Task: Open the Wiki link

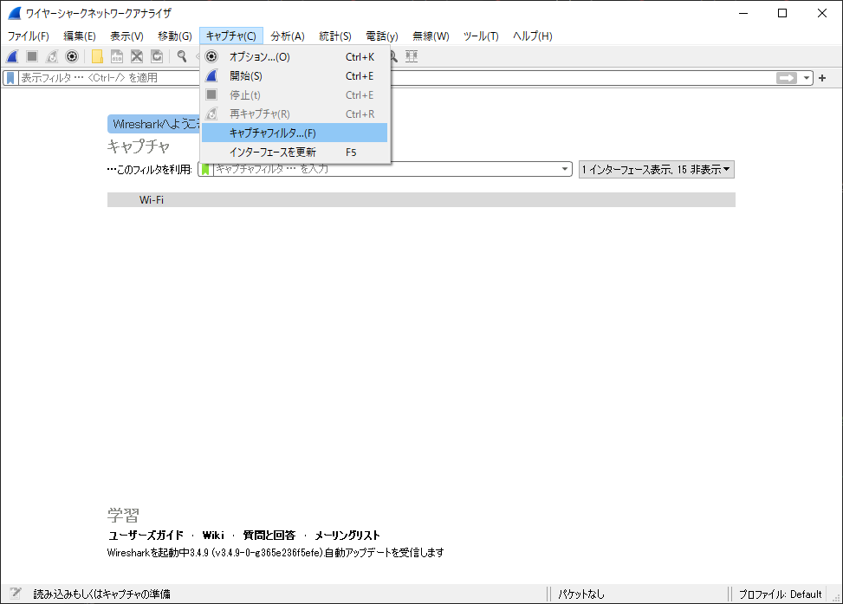Action: (x=213, y=536)
